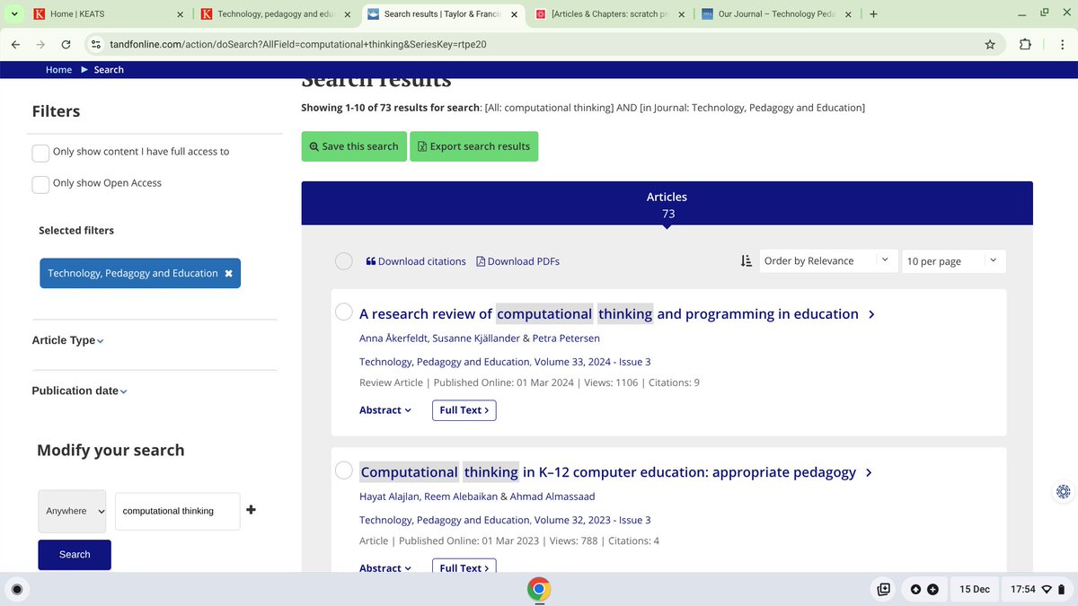The width and height of the screenshot is (1078, 606).
Task: Click author Petra Petersen
Action: 566,338
